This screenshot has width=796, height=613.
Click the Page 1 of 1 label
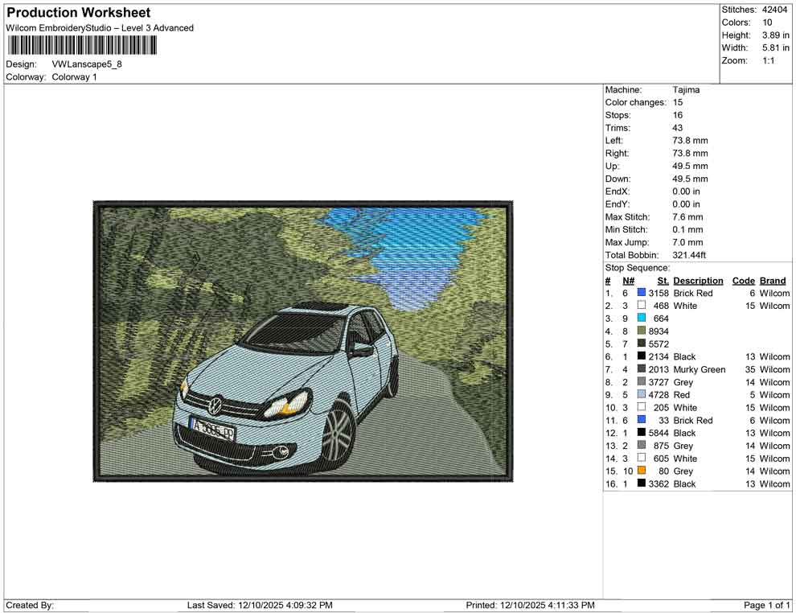coord(764,604)
